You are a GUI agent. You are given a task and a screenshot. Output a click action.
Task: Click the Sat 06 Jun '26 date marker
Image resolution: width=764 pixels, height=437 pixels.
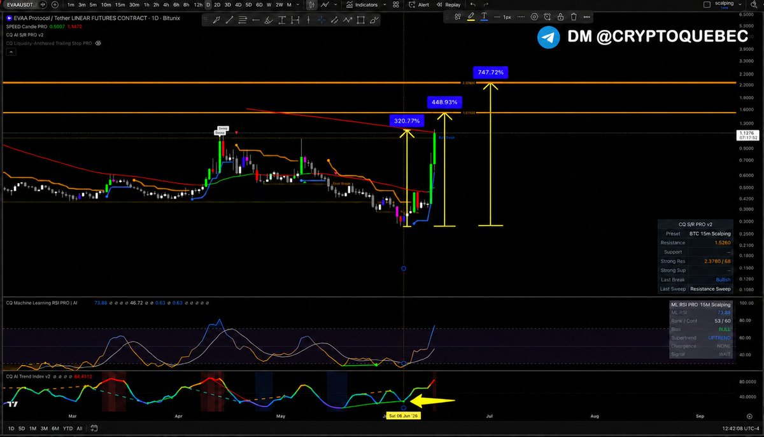click(403, 417)
